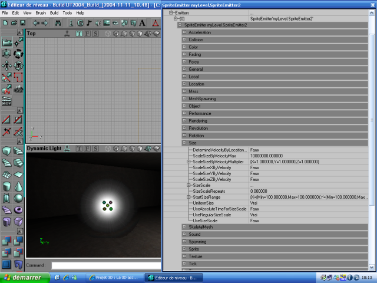Screen dimensions: 377x283
Task: Switch to Projet 3D taskbar window
Action: [115, 277]
